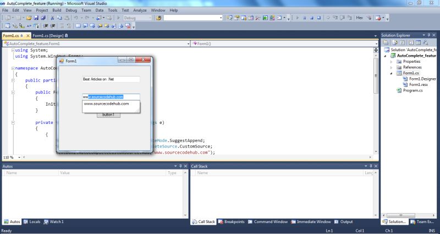This screenshot has height=234, width=440.
Task: Select Program.cs in Solution Explorer
Action: tap(413, 90)
